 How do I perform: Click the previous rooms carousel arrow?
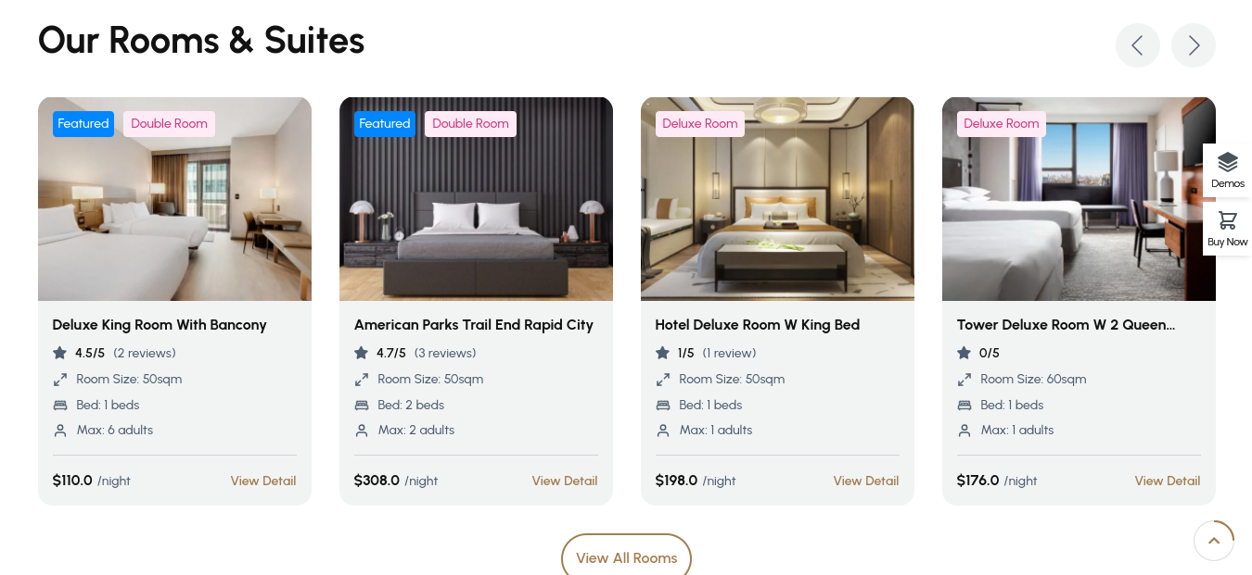coord(1137,45)
